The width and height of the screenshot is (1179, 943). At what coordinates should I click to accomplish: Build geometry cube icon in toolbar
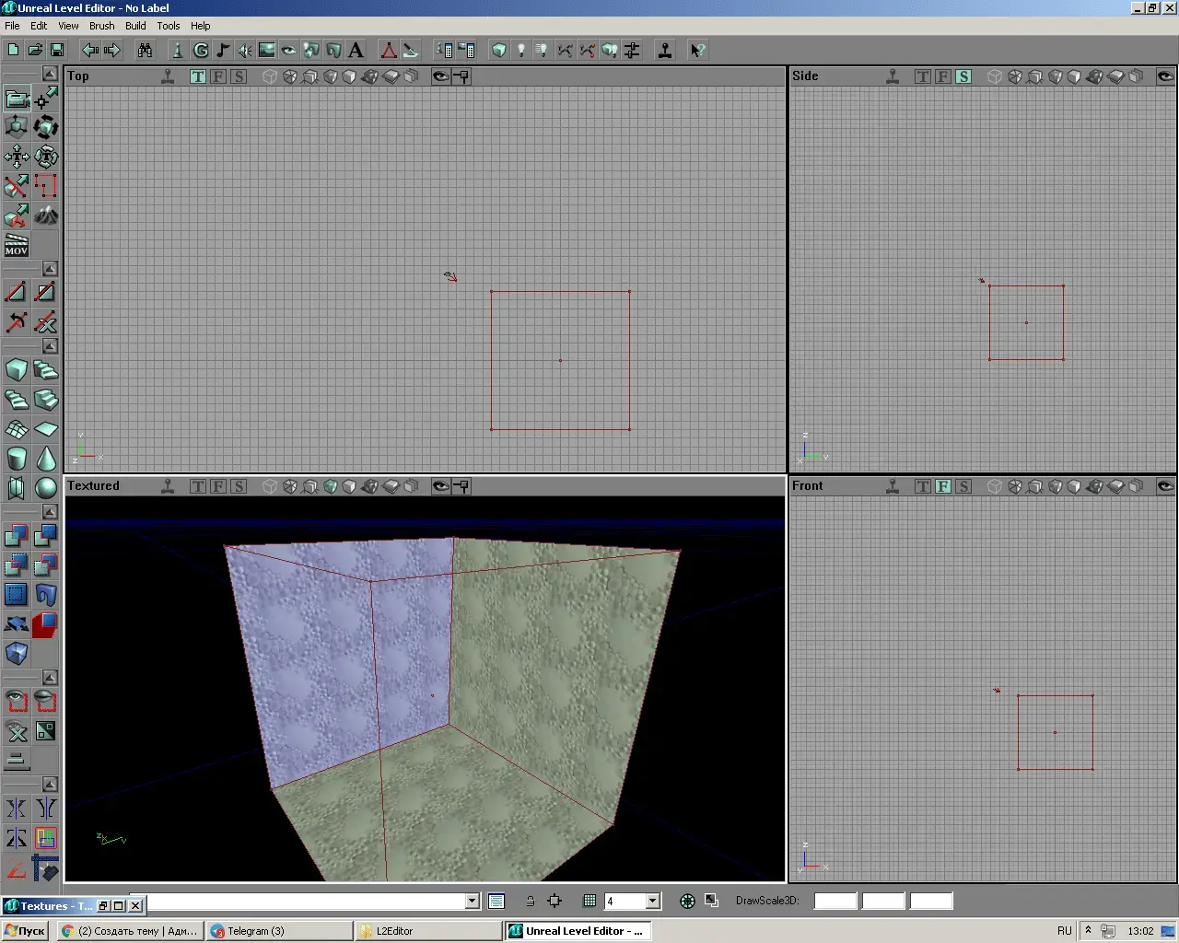coord(498,50)
